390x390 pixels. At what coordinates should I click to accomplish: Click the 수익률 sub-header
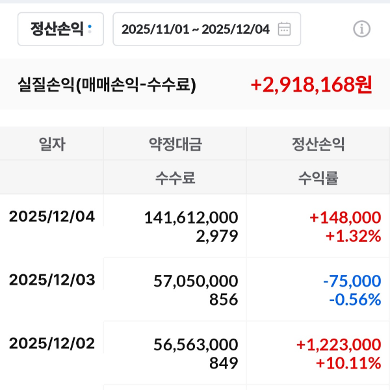click(318, 177)
